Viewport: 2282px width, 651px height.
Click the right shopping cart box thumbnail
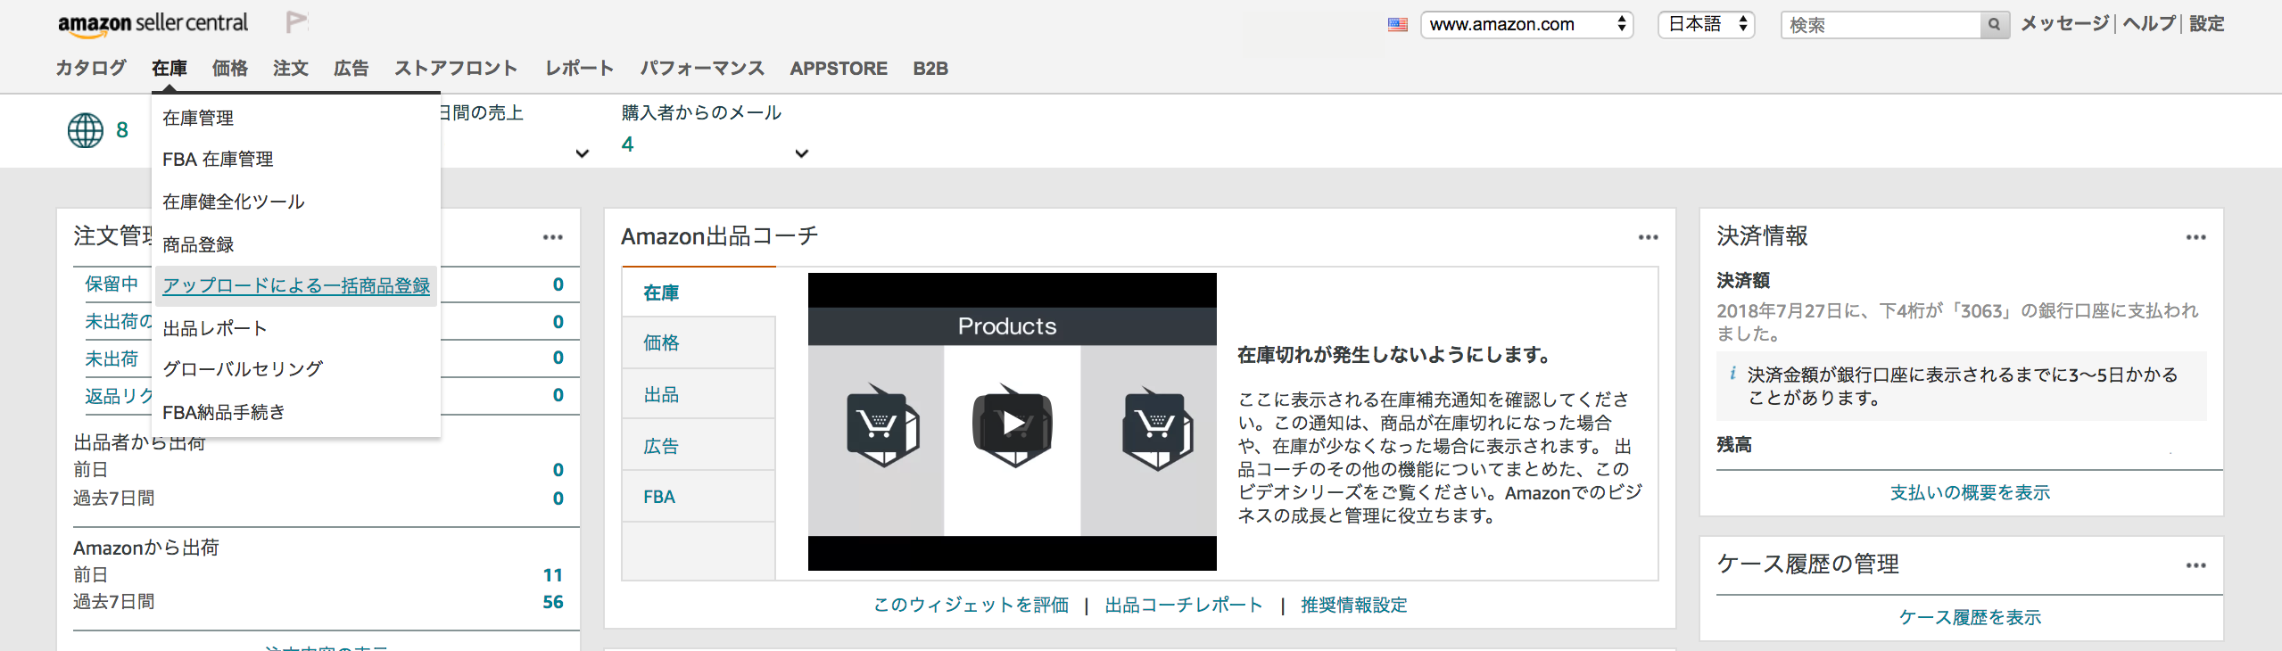[1158, 427]
